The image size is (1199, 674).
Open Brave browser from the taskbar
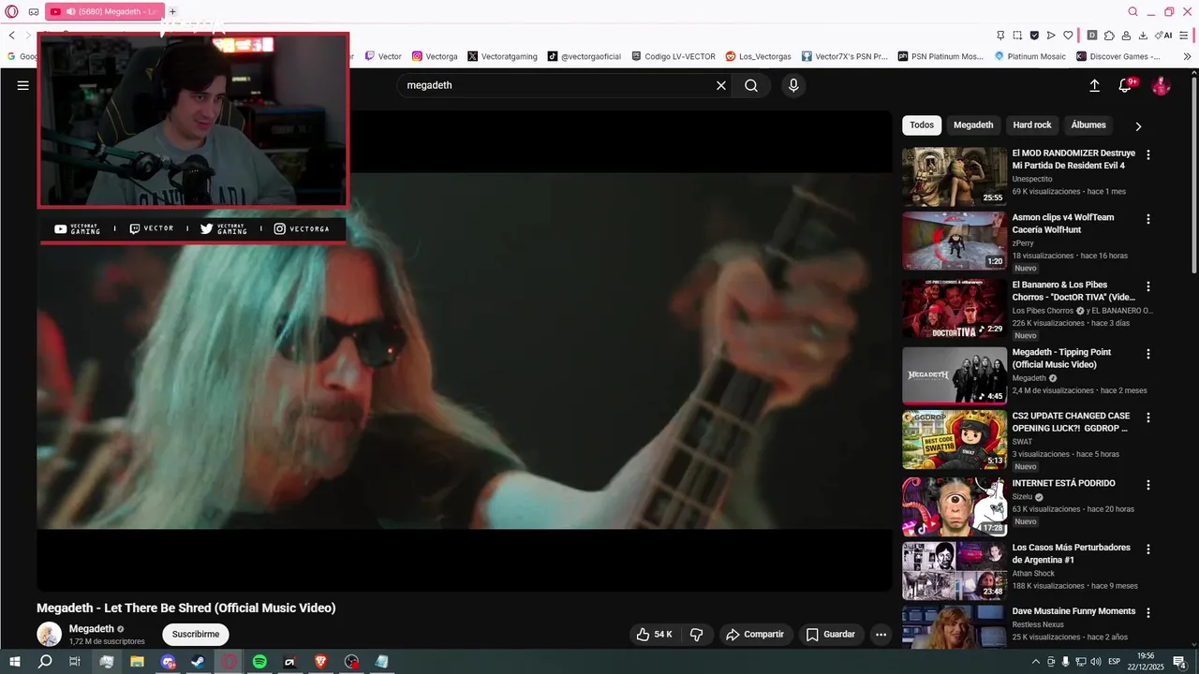coord(320,662)
